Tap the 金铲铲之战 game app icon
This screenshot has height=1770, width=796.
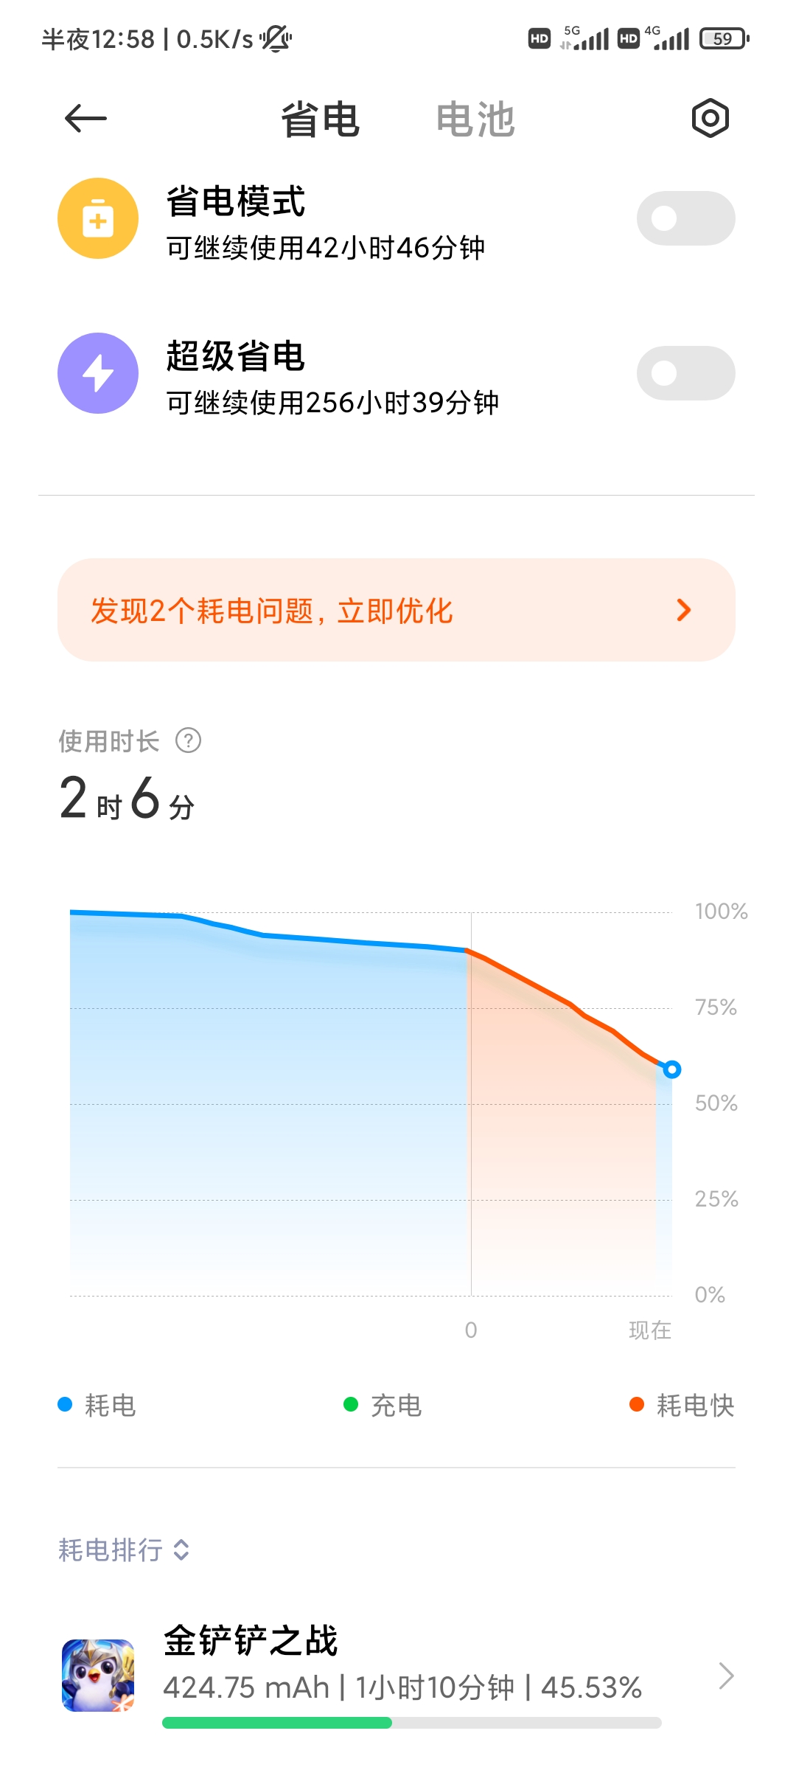pyautogui.click(x=98, y=1676)
